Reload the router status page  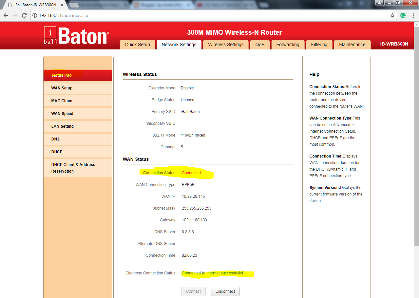tap(24, 15)
